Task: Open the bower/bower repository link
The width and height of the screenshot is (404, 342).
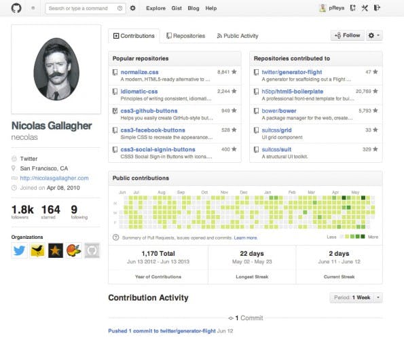Action: click(x=279, y=111)
